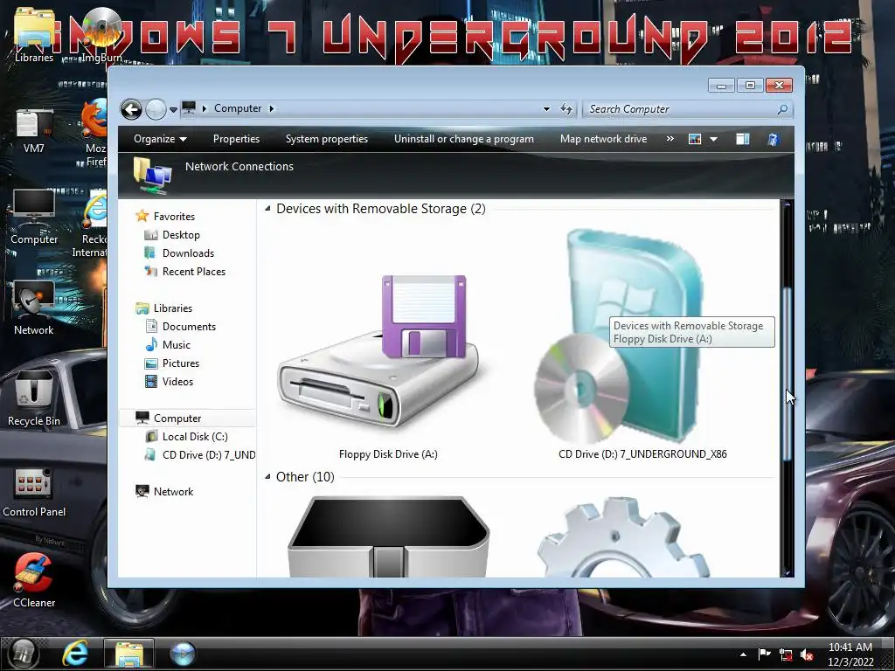Open the Help icon
This screenshot has height=671, width=895.
(773, 139)
